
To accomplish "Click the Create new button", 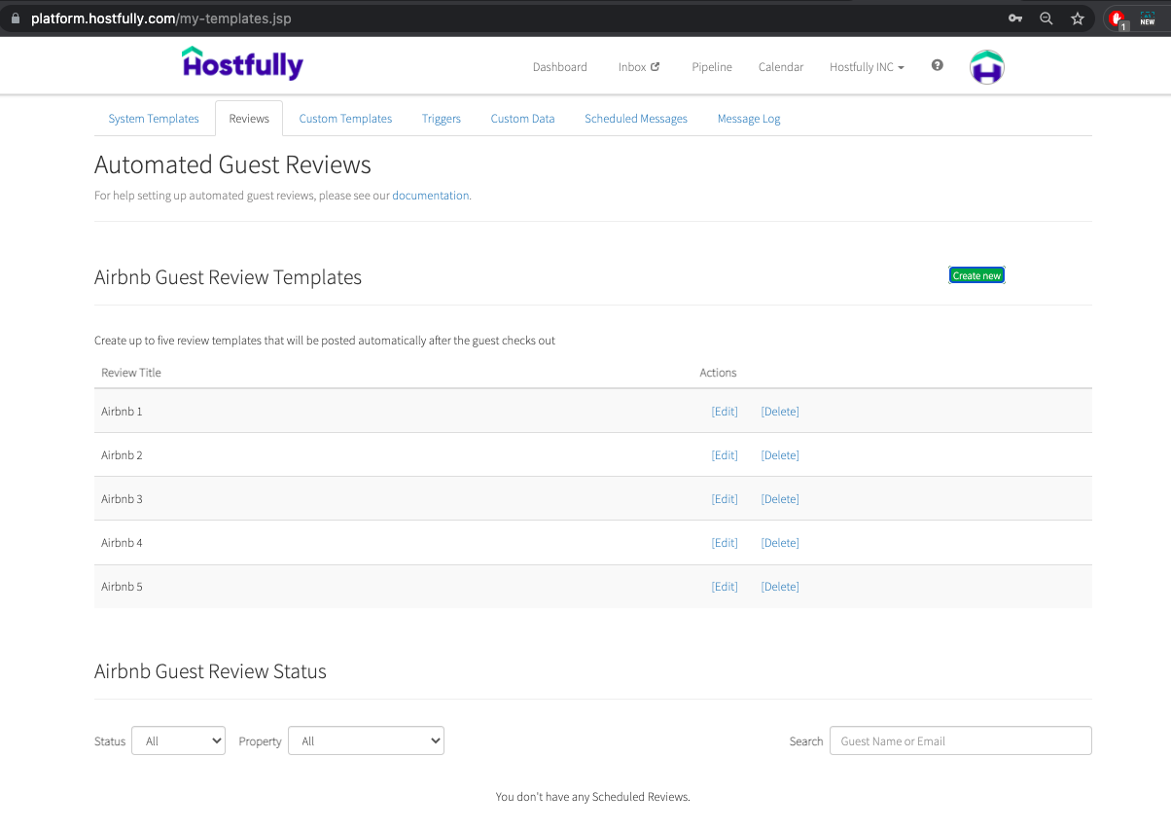I will [976, 275].
